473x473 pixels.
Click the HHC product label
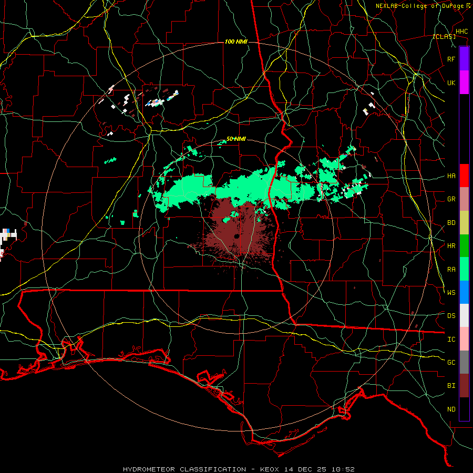coord(461,32)
